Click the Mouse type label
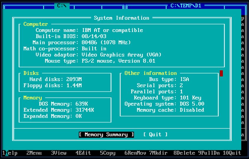 pos(62,61)
